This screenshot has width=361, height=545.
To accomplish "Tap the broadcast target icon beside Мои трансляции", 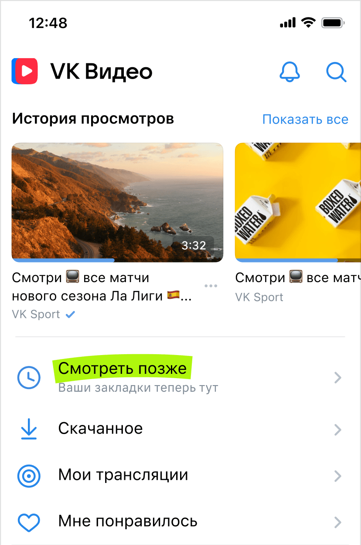I will tap(29, 476).
